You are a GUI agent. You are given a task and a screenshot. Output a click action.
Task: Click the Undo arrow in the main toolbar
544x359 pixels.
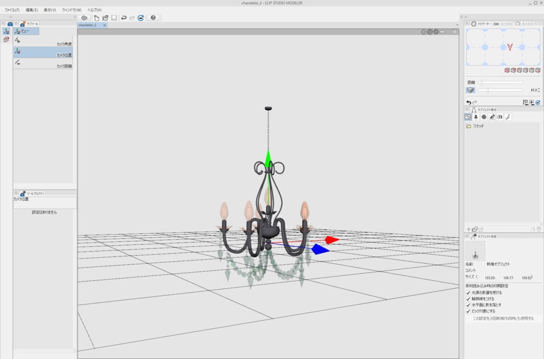point(124,18)
